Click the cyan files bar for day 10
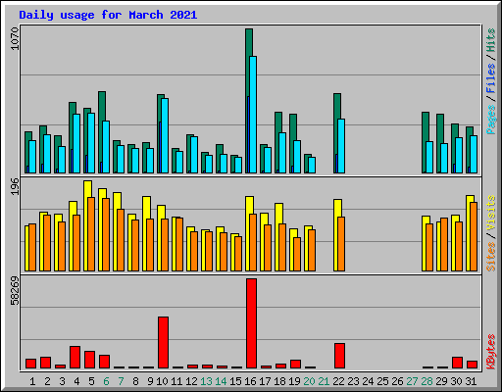 coord(165,135)
